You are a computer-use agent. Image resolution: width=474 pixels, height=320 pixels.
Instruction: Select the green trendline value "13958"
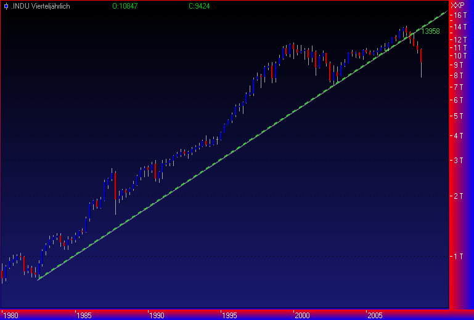(430, 31)
